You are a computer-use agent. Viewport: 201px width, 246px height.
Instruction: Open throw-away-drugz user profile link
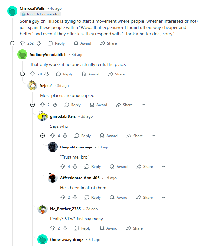66,240
